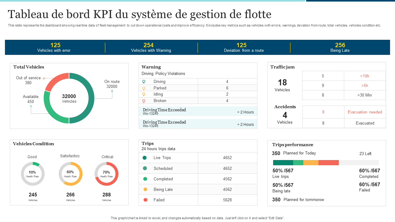Image resolution: width=395 pixels, height=222 pixels.
Task: Click the Failed trips value 5628
Action: [x=227, y=200]
